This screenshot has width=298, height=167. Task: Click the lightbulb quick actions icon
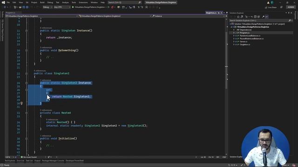click(21, 103)
